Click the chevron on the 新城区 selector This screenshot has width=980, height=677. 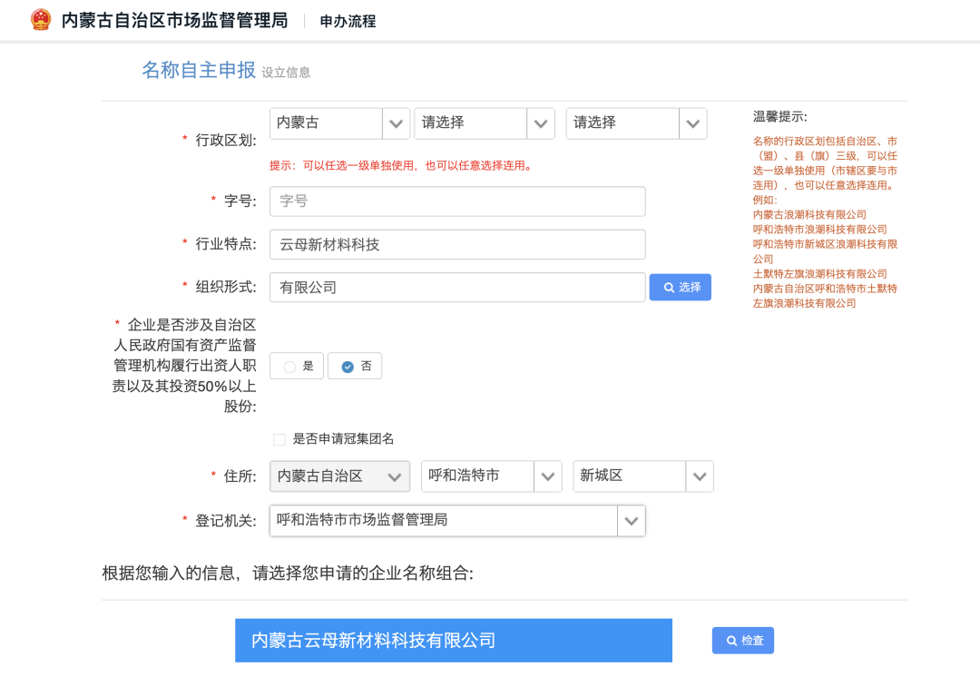(699, 476)
